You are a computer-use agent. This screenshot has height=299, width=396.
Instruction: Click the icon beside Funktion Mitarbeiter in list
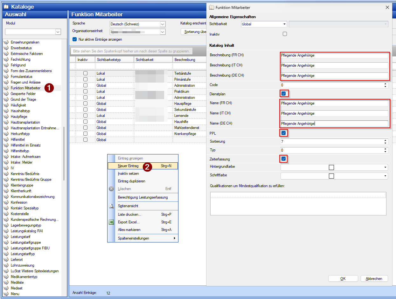[6, 88]
